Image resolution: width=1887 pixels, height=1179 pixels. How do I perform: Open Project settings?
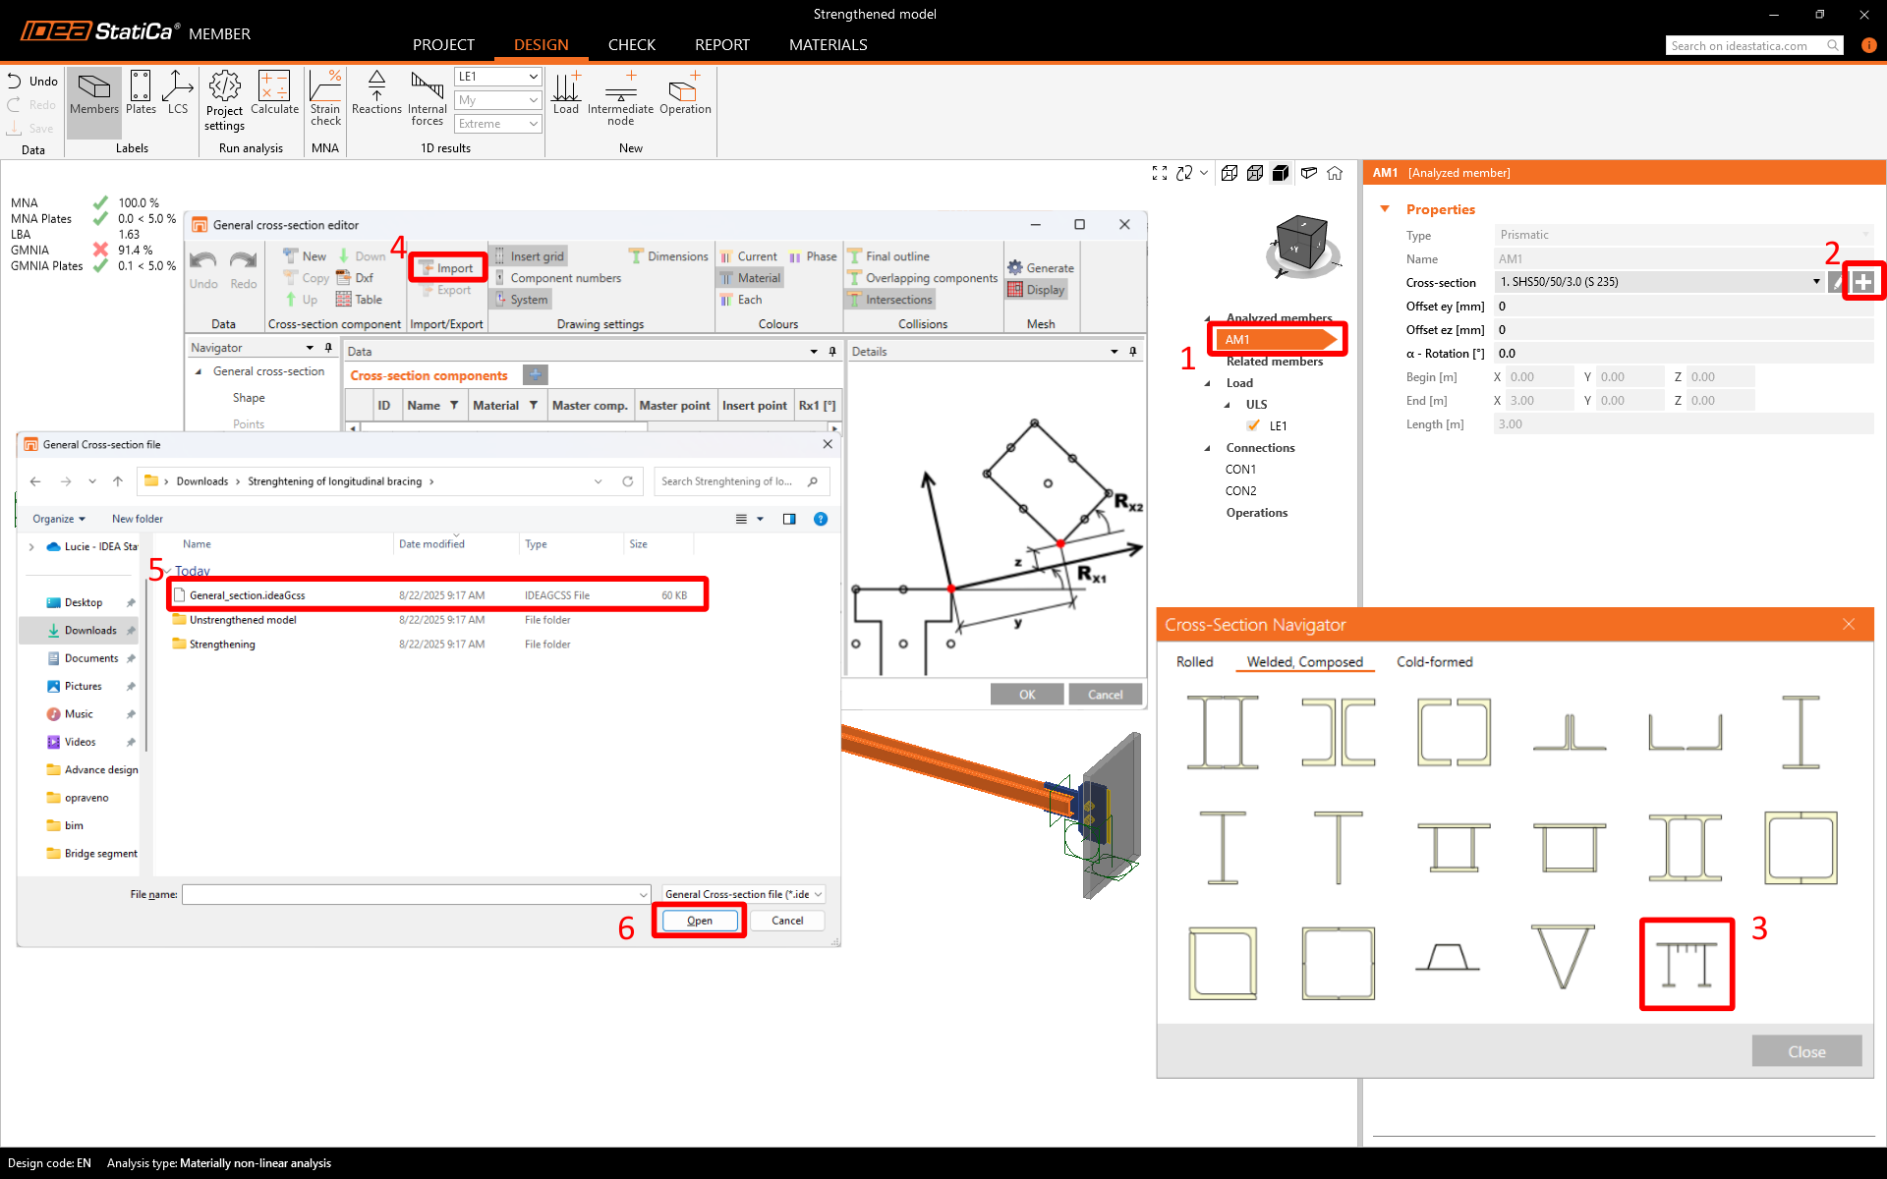click(x=224, y=99)
